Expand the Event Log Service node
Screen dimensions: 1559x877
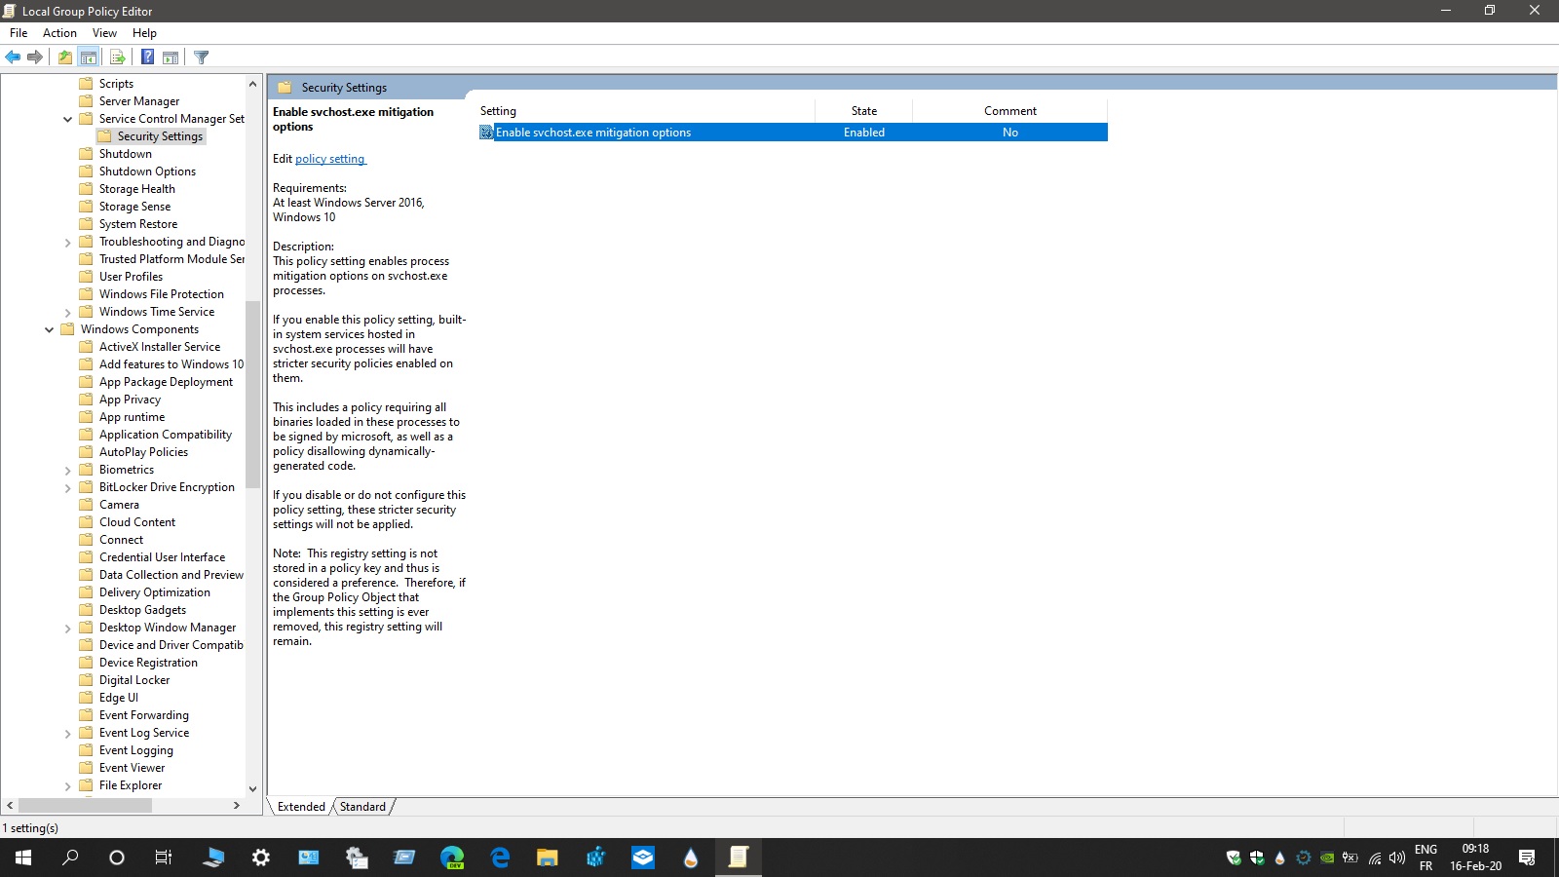[x=67, y=733]
